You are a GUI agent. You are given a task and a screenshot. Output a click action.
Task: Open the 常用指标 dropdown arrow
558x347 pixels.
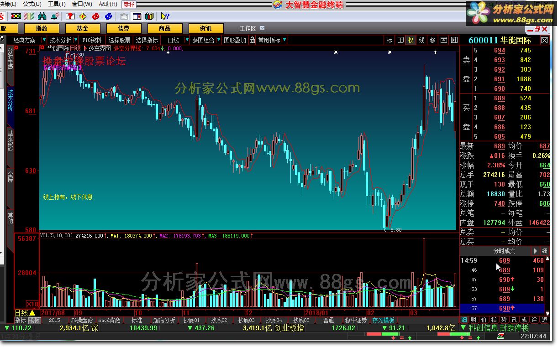pos(284,40)
